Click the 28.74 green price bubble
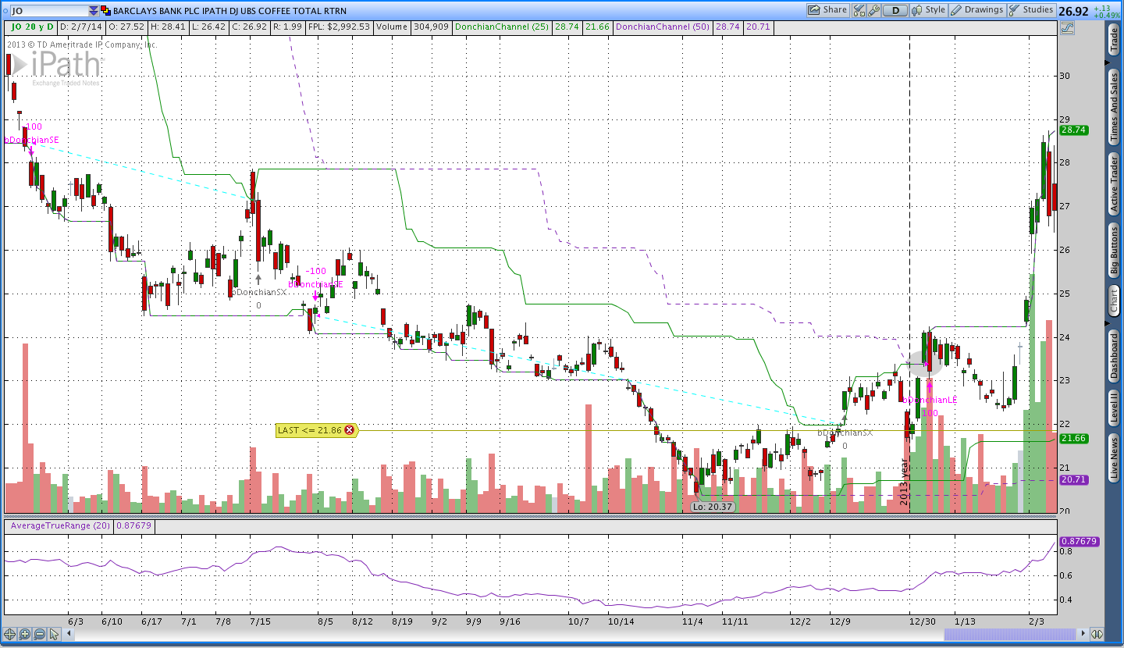 1073,130
